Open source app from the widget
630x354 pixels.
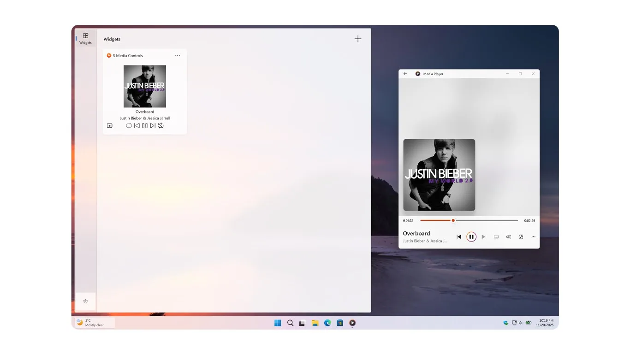pos(110,125)
